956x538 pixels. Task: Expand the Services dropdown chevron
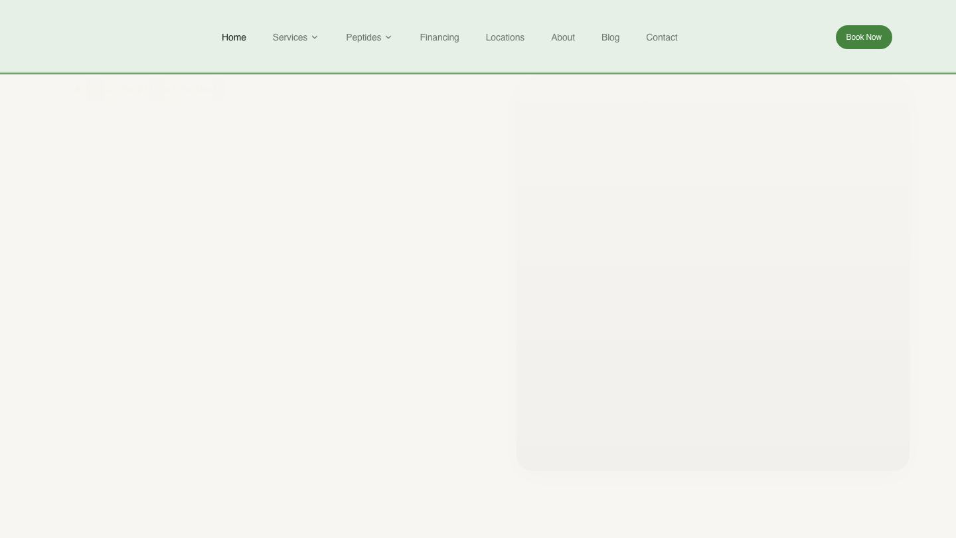click(x=315, y=37)
